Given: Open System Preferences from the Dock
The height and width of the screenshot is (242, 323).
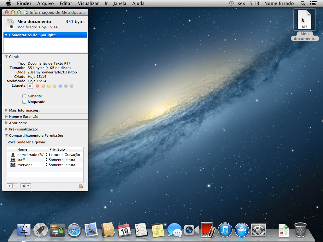Looking at the screenshot, I should click(x=259, y=230).
